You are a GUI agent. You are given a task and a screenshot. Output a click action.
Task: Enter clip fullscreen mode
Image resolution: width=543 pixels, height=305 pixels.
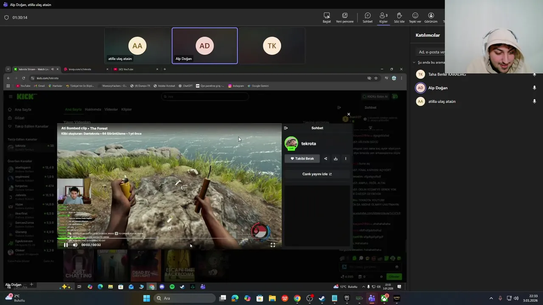tap(273, 245)
